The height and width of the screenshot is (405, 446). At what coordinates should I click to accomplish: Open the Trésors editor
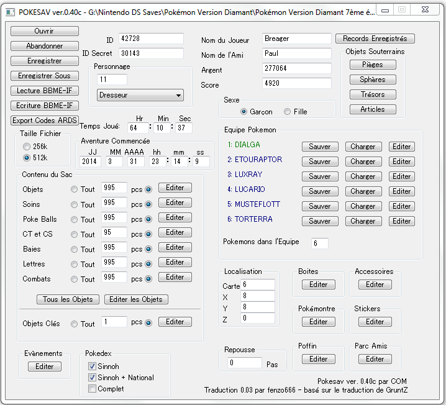pyautogui.click(x=373, y=94)
